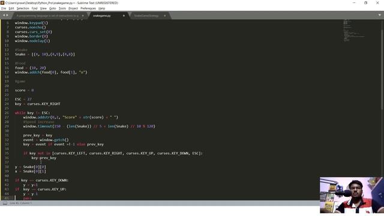
Task: Click the window.addch food line
Action: pyautogui.click(x=51, y=72)
